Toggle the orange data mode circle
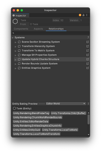Image resolution: width=101 pixels, height=152 pixels. click(x=80, y=15)
